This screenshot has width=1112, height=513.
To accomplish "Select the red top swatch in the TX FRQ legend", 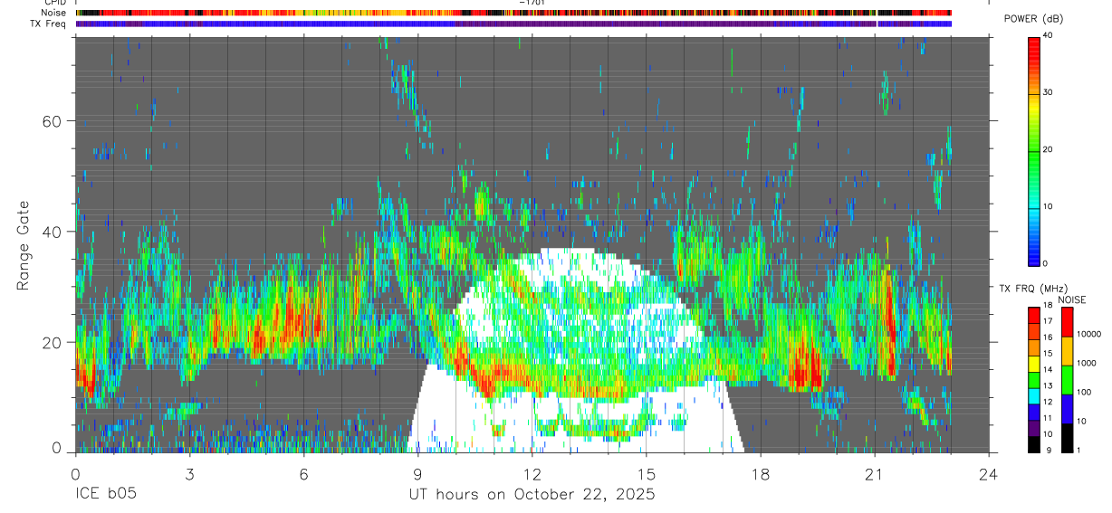I will point(1033,315).
